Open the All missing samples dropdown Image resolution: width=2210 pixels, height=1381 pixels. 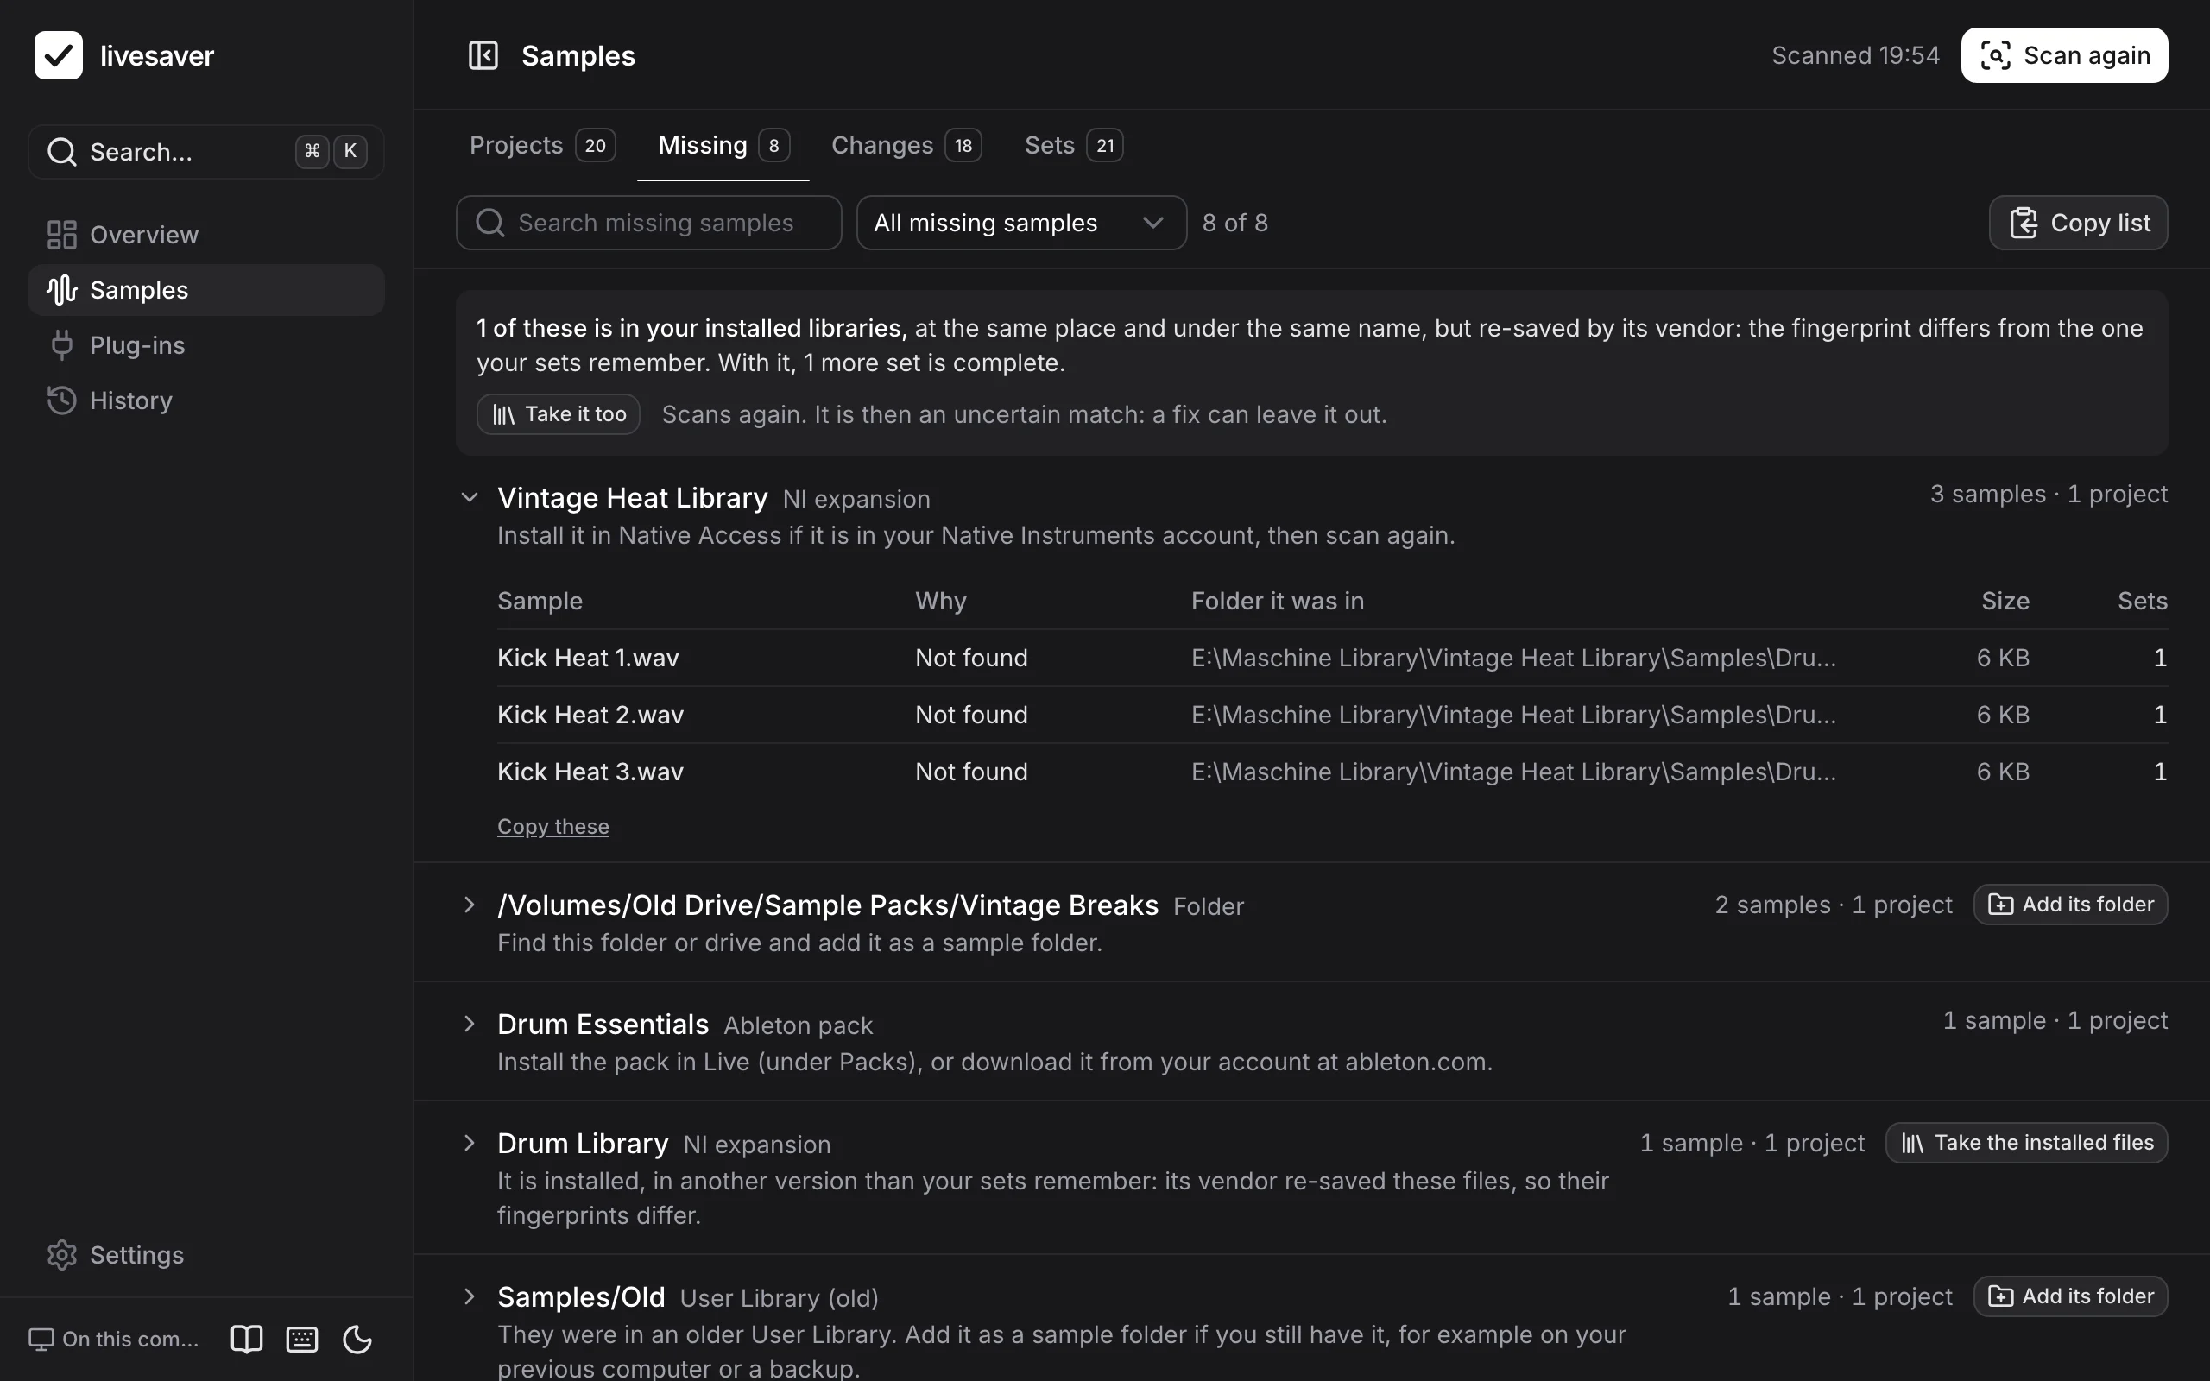coord(1021,223)
